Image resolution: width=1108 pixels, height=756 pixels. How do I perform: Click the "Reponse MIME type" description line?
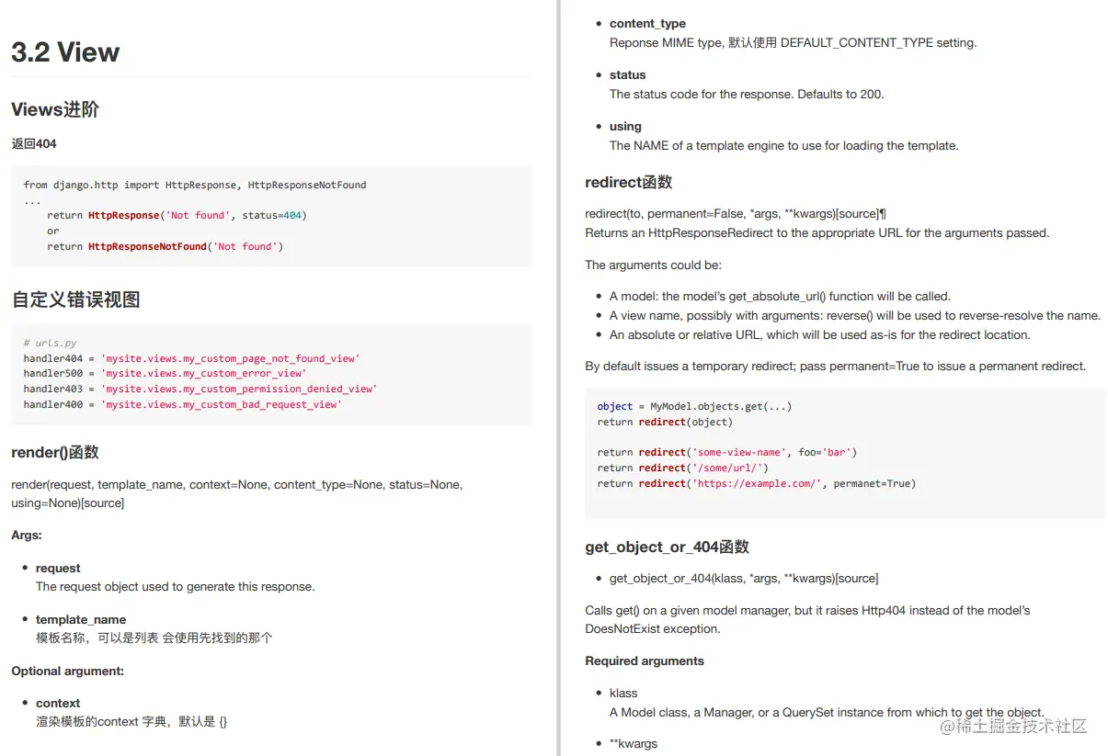click(794, 42)
